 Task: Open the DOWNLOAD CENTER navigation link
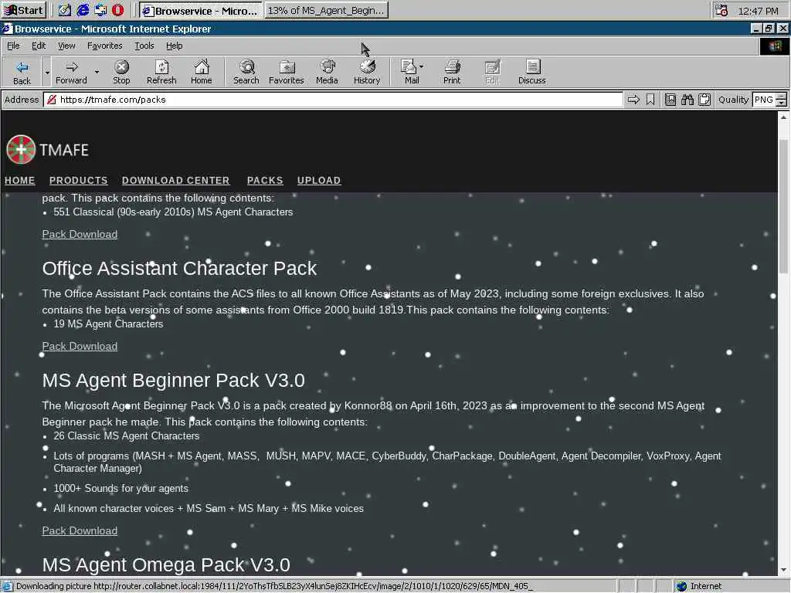coord(175,181)
